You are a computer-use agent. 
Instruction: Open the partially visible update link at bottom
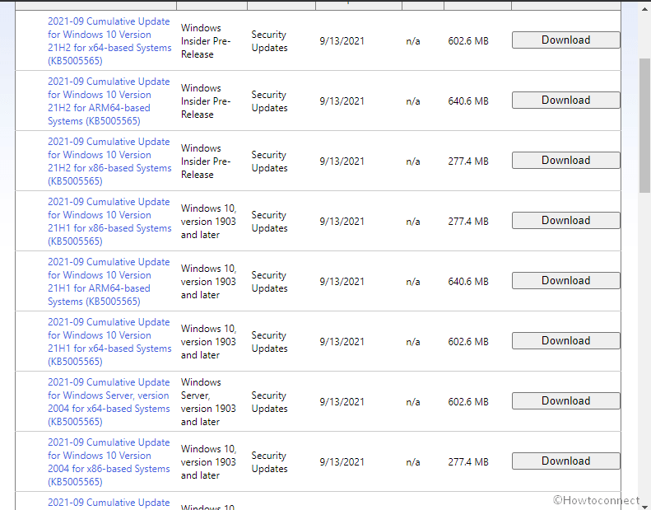[x=109, y=503]
